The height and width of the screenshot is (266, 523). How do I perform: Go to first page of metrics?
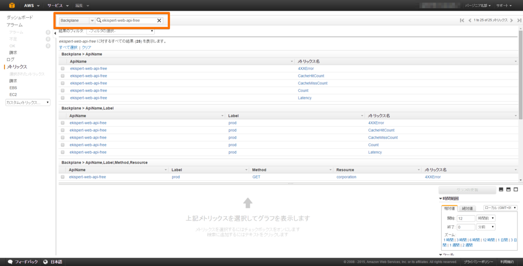pos(462,20)
